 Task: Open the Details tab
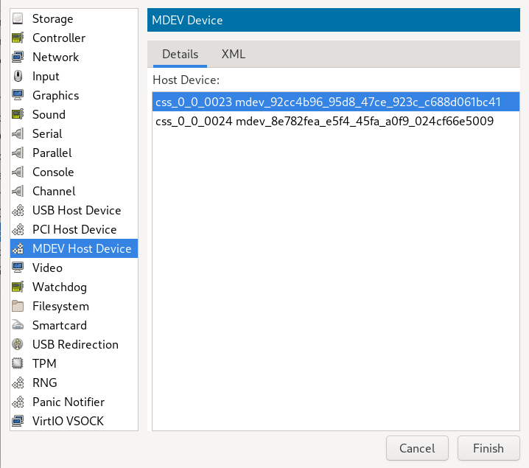(181, 54)
